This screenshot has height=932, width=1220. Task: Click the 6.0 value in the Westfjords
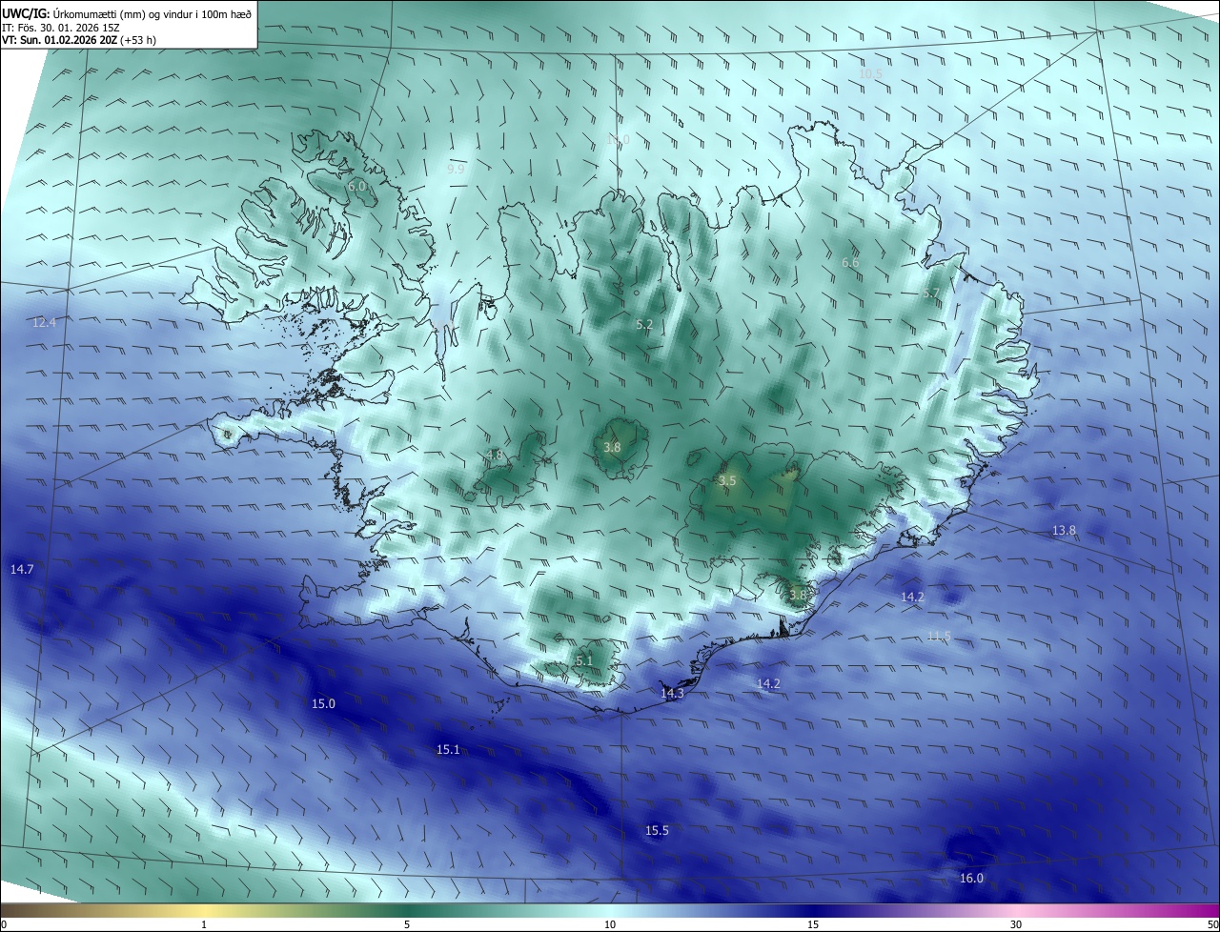(356, 187)
